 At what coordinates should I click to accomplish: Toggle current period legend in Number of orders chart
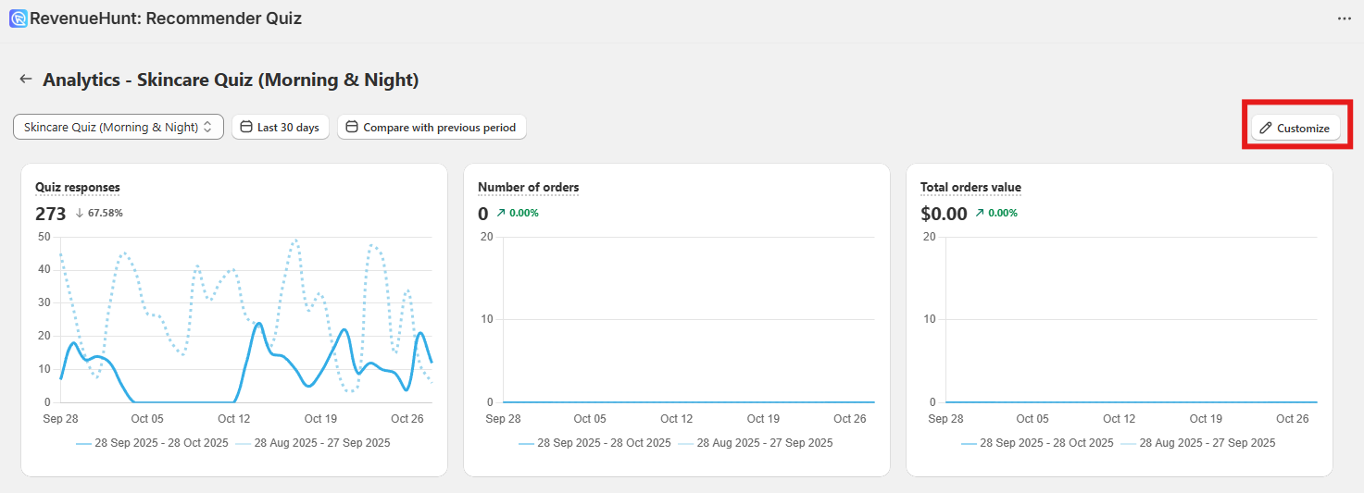pos(595,443)
